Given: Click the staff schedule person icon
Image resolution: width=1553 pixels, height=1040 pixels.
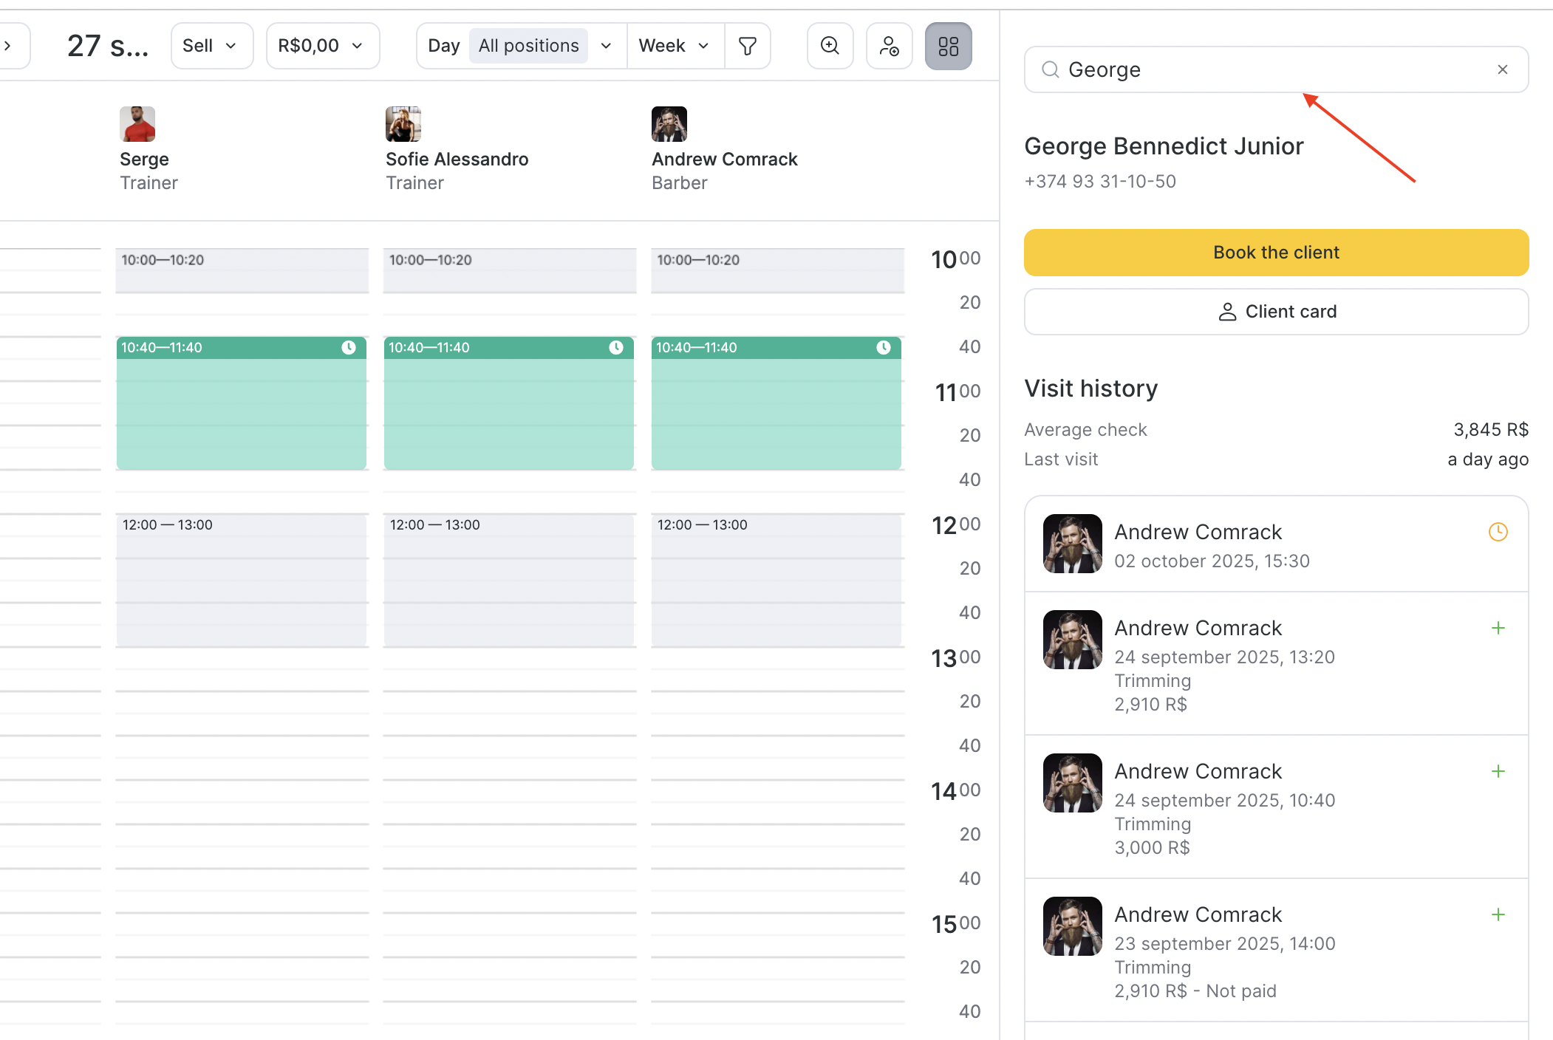Looking at the screenshot, I should point(889,46).
